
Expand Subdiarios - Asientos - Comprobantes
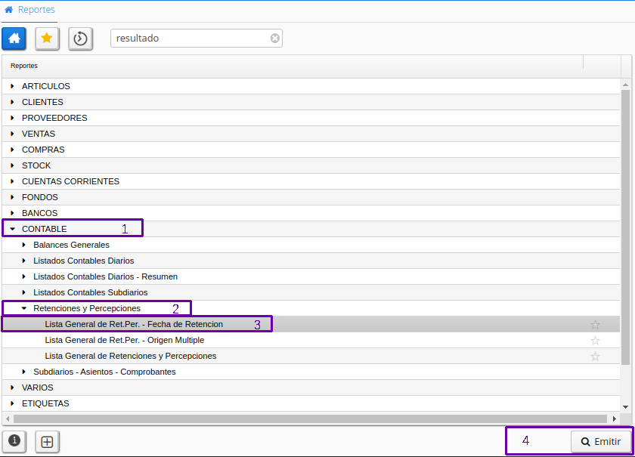point(24,372)
